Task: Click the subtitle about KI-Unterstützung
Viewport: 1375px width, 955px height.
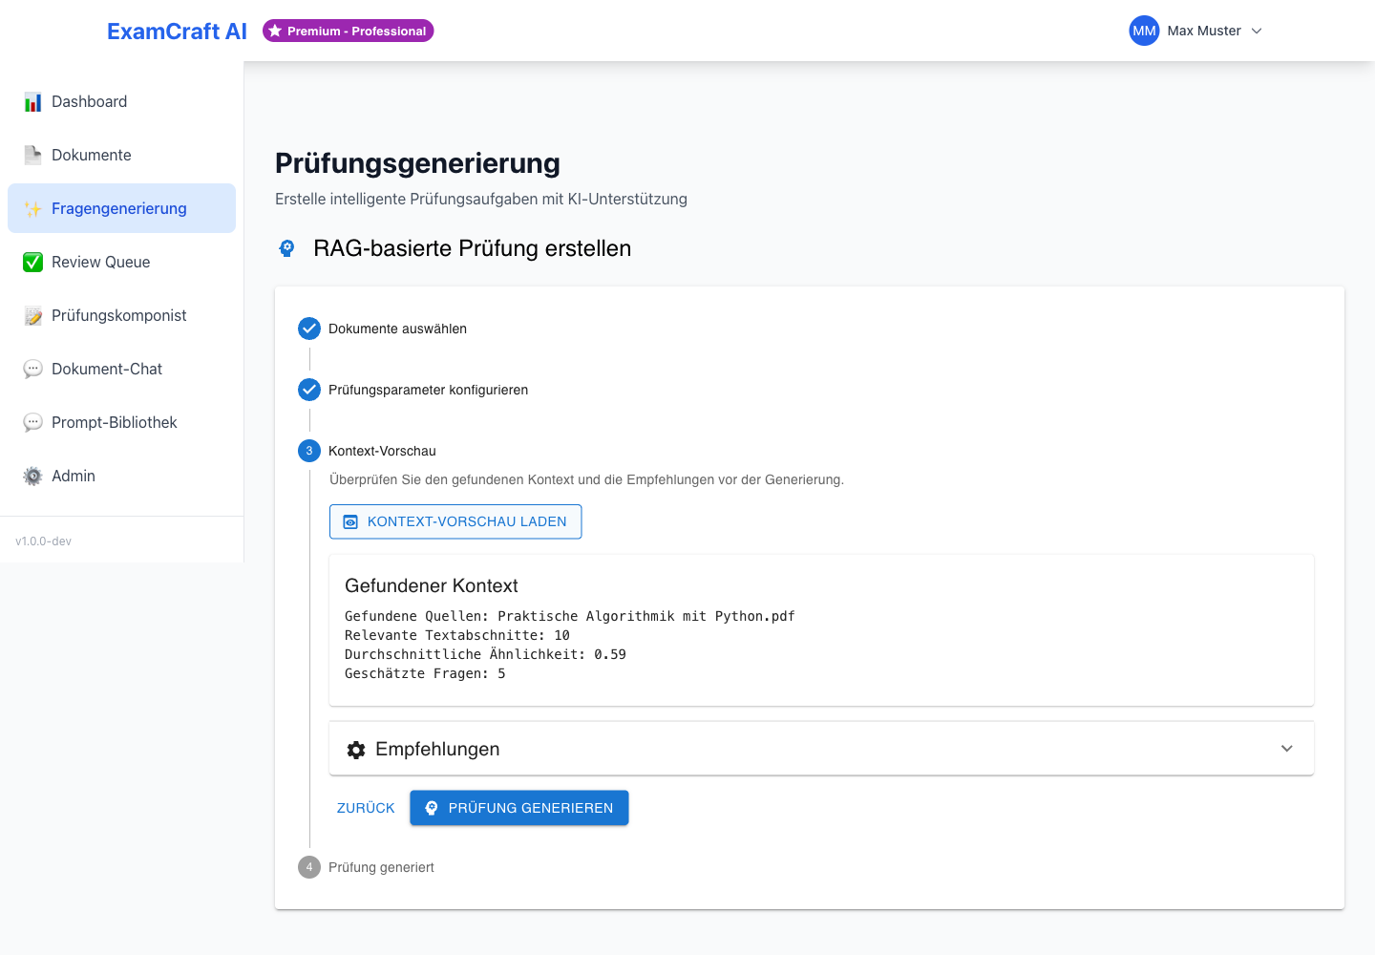Action: click(x=481, y=199)
